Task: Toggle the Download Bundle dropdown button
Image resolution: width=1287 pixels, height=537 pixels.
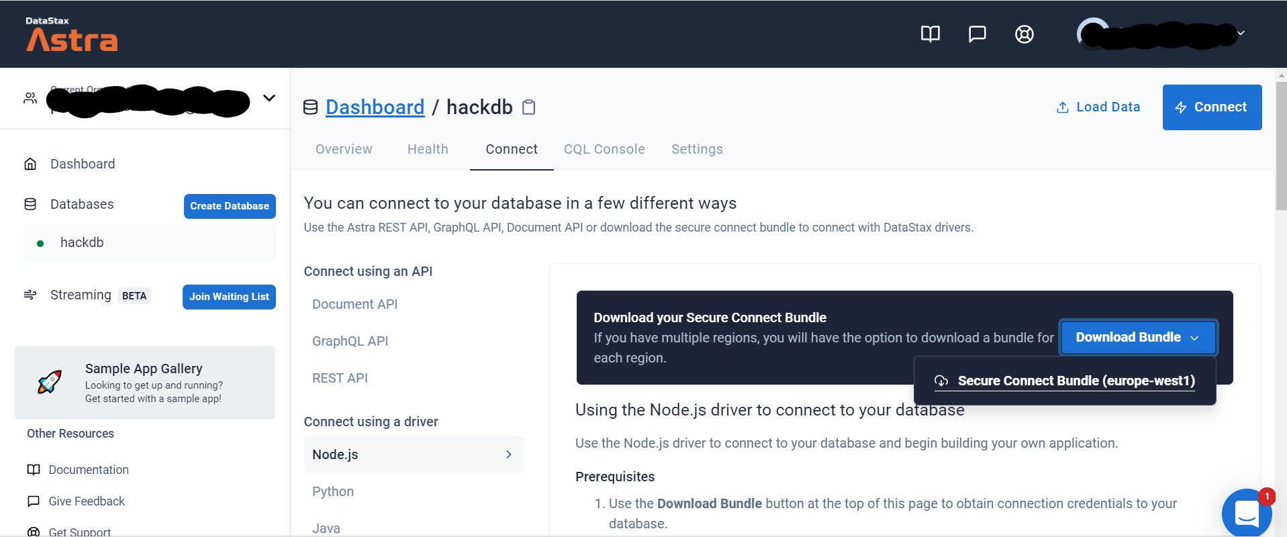Action: (1138, 338)
